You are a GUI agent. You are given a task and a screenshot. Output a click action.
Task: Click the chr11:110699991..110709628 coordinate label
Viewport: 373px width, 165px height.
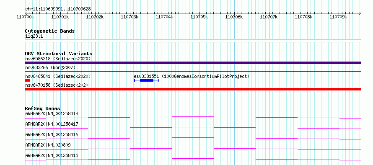click(x=58, y=9)
